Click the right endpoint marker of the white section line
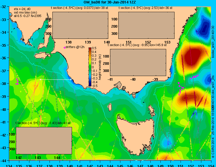 point(71,79)
